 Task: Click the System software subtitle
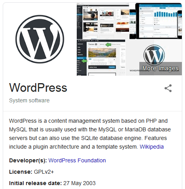[29, 100]
